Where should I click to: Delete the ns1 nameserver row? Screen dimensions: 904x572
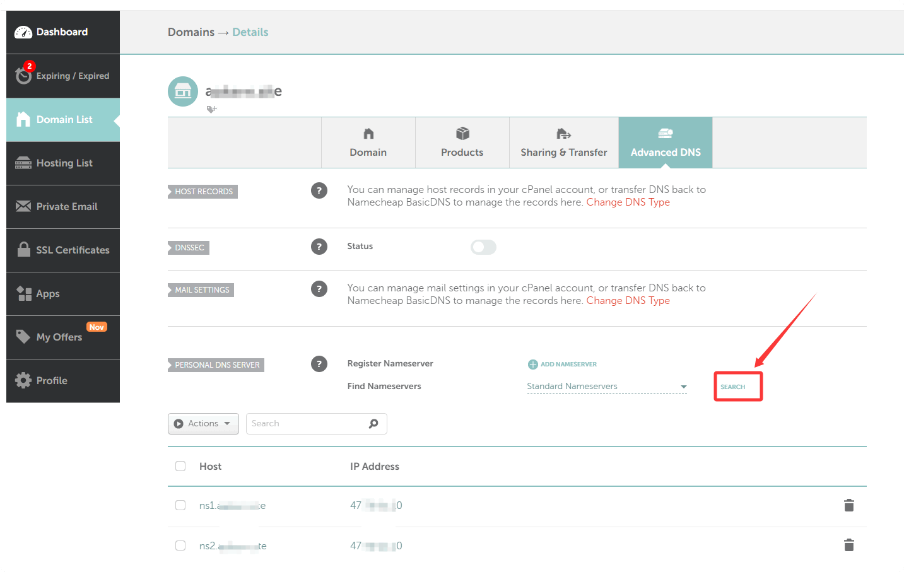point(849,505)
